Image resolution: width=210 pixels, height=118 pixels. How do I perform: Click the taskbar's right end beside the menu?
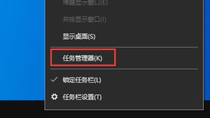click(x=207, y=109)
